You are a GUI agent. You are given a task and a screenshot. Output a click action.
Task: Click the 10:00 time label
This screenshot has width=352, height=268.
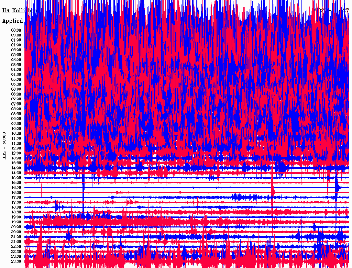[16, 129]
